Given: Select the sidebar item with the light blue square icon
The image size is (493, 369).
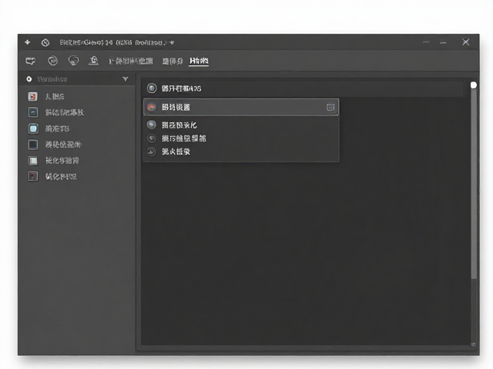Looking at the screenshot, I should 77,128.
